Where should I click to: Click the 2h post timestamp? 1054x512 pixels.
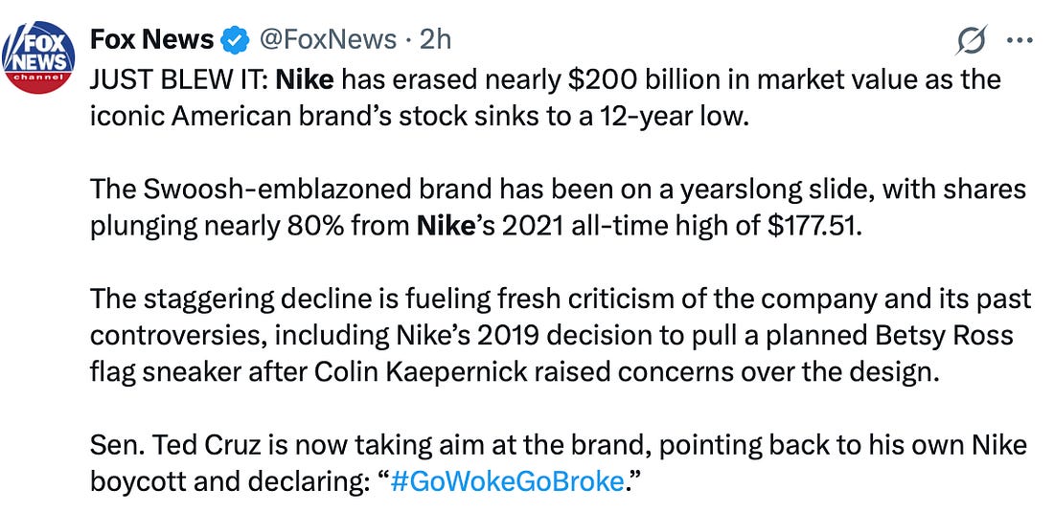[435, 40]
